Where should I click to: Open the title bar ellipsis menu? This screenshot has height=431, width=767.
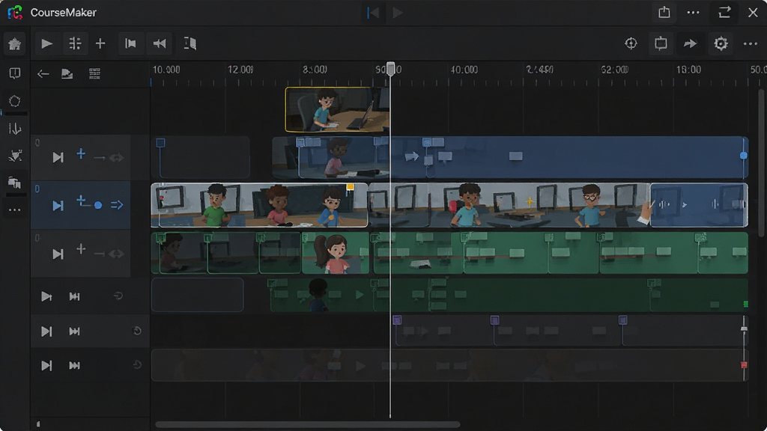(x=693, y=12)
